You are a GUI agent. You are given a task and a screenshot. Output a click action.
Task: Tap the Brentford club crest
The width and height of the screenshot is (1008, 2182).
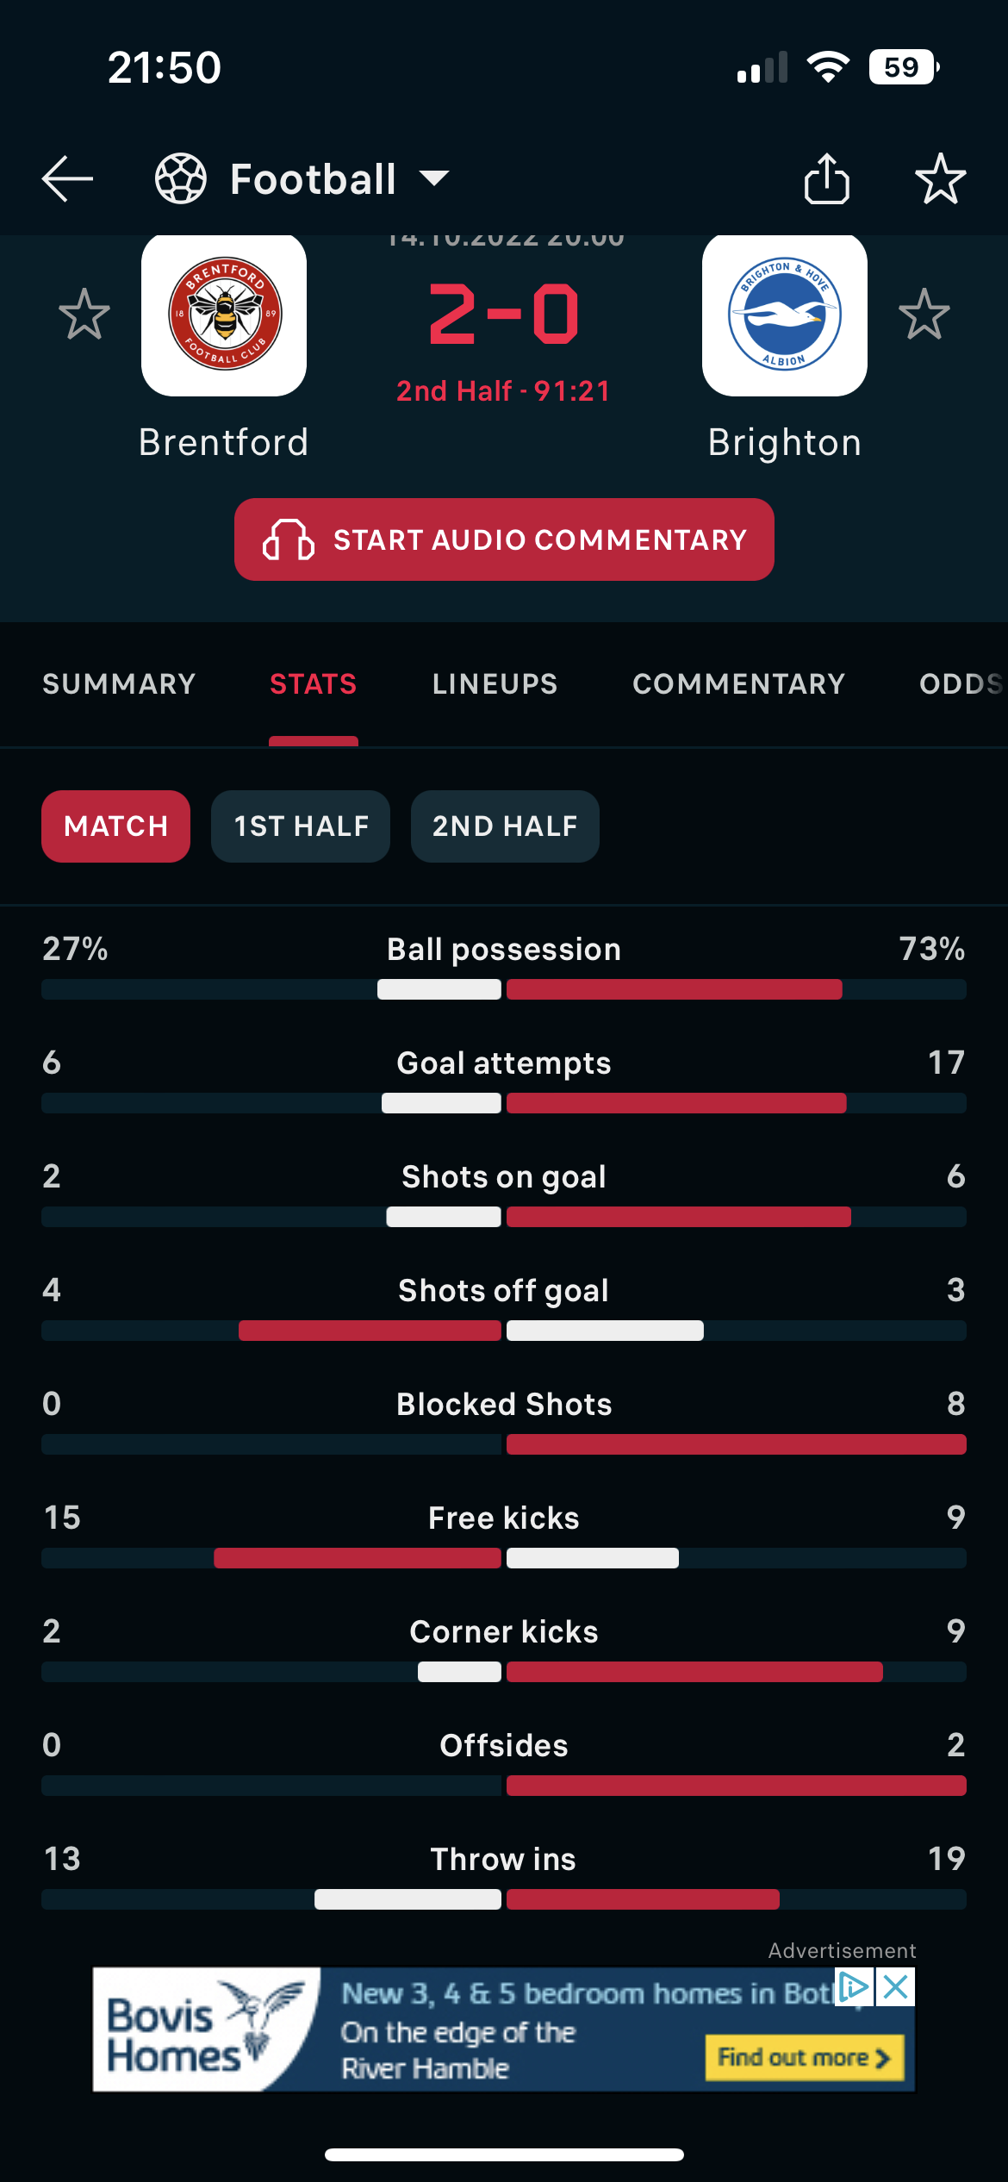click(x=224, y=315)
